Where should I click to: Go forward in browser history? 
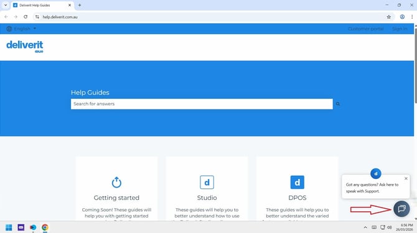(16, 17)
